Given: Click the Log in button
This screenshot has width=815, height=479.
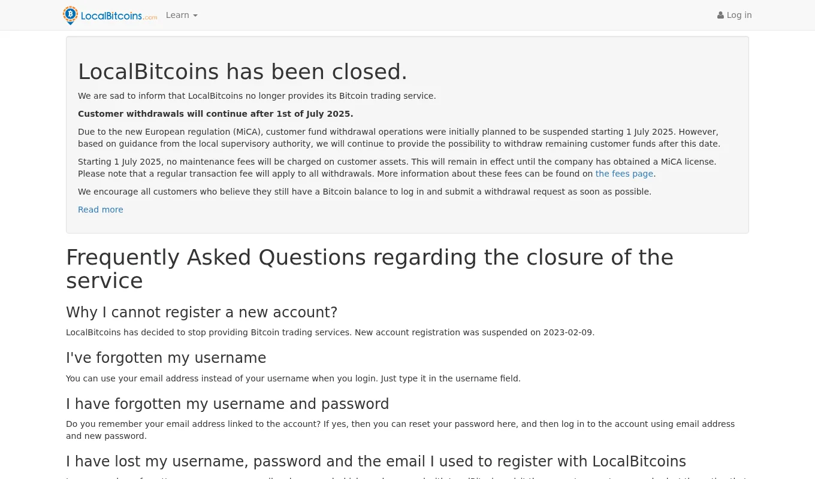Looking at the screenshot, I should point(735,15).
